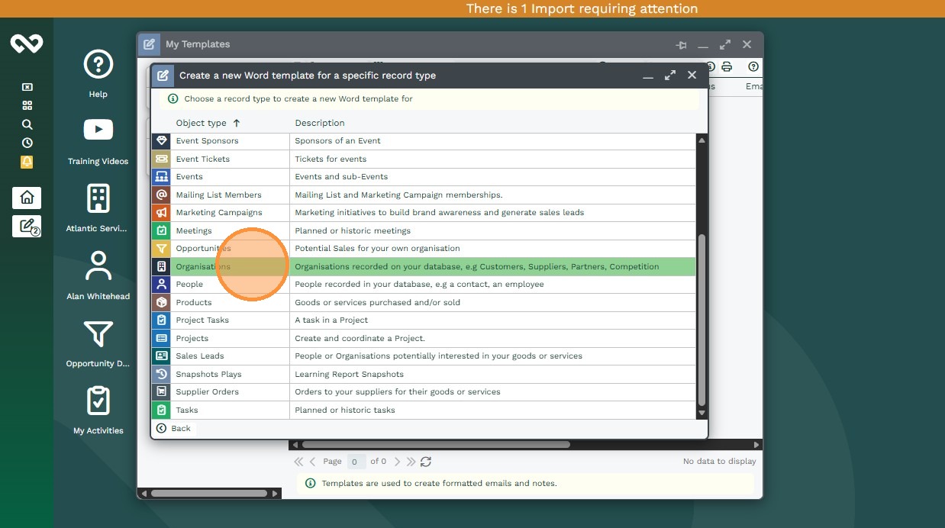Open the grid apps icon in left sidebar

tap(27, 105)
